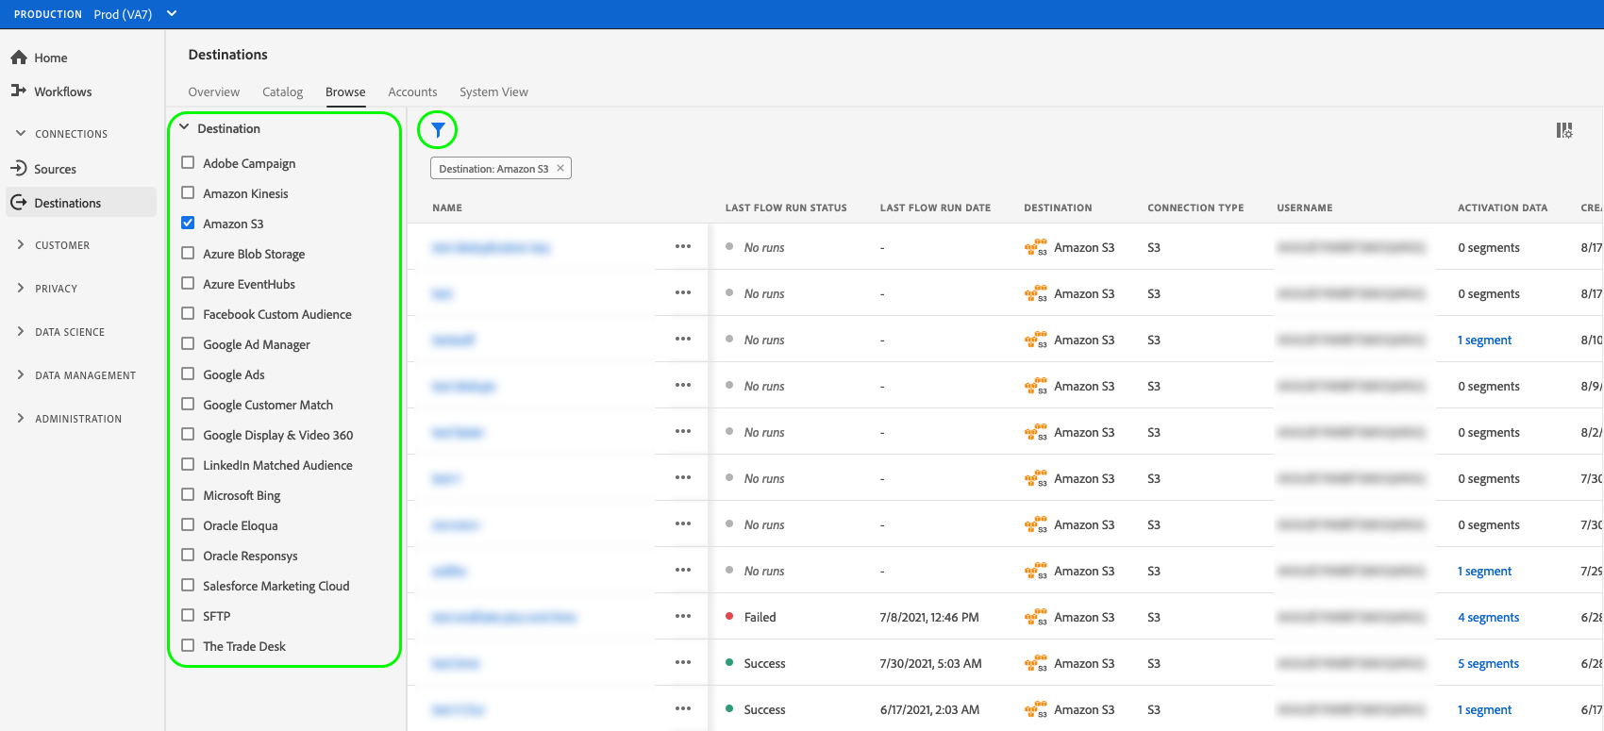The image size is (1604, 731).
Task: Expand the Data Science section
Action: coord(21,331)
